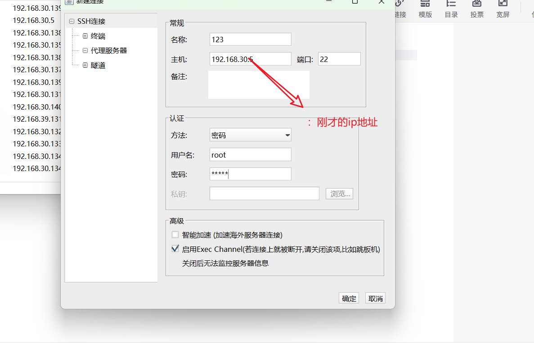This screenshot has width=534, height=343.
Task: Toggle 宽屏 widescreen mode icon
Action: pyautogui.click(x=503, y=9)
